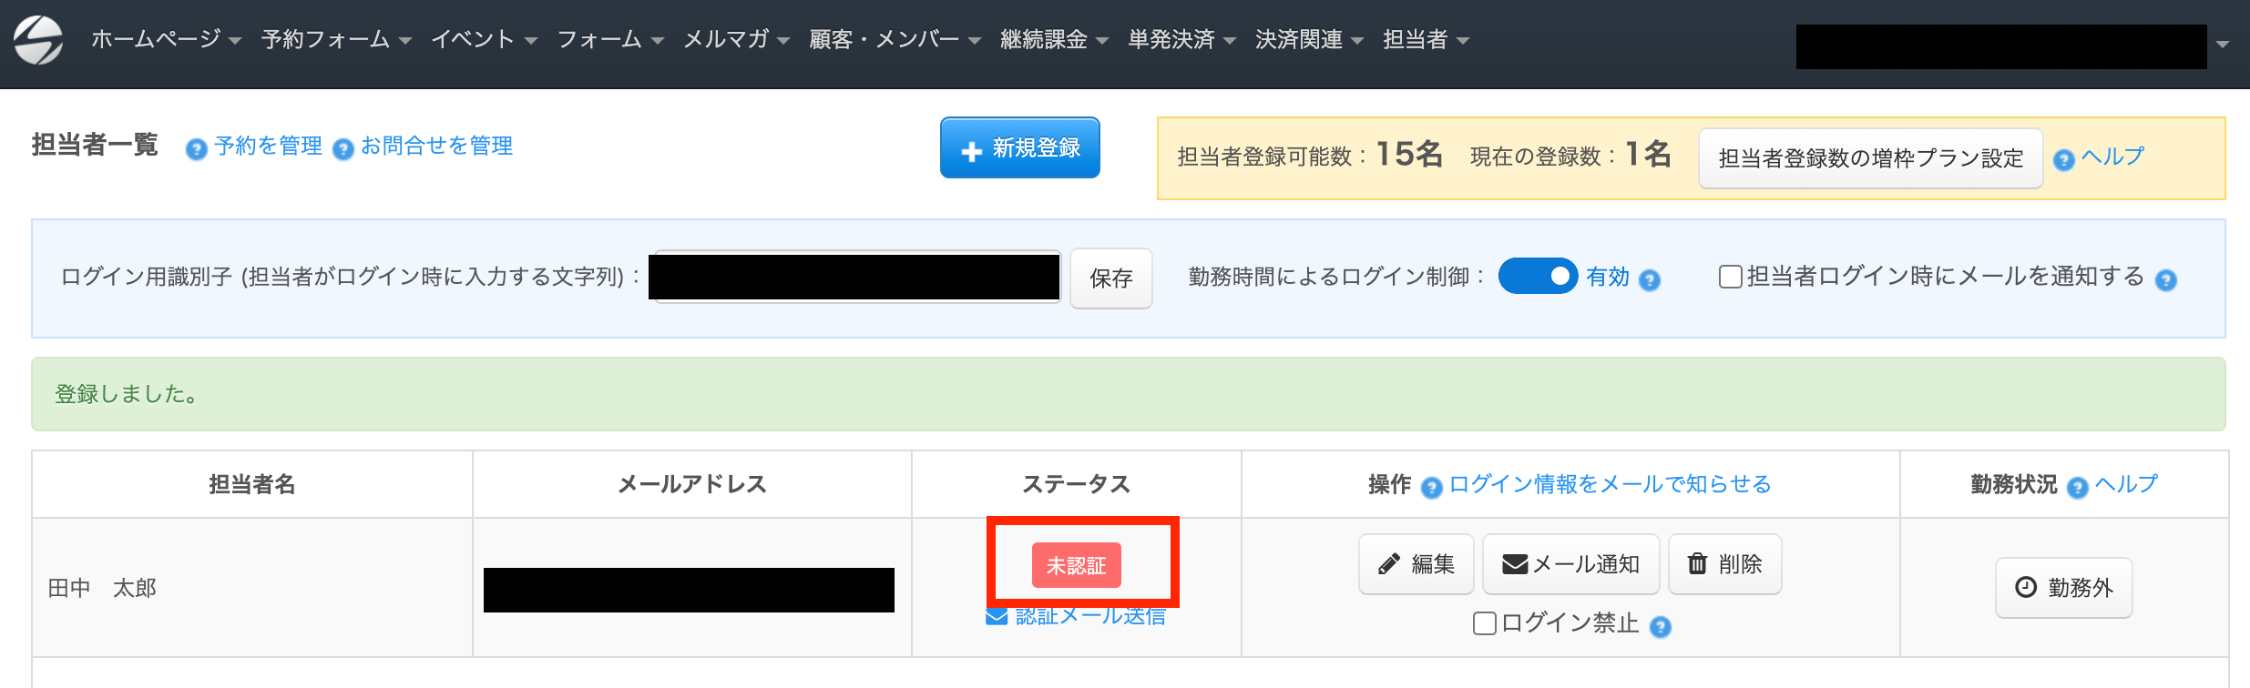Screen dimensions: 2250x688
Task: Open the envelope icon for メール通知
Action: click(1515, 563)
